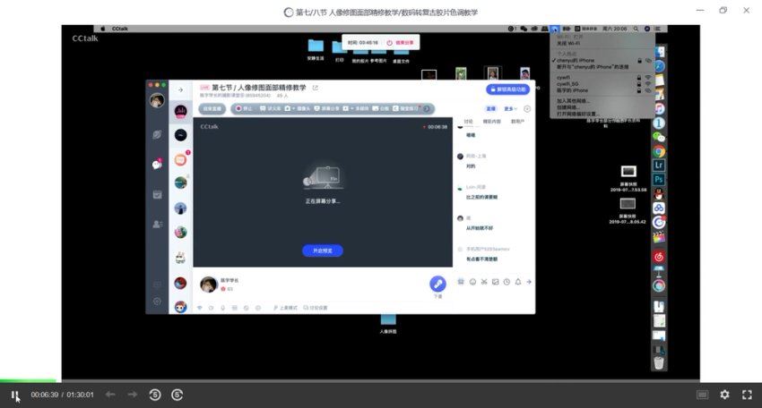Click the blue microphone 下麦 button
The height and width of the screenshot is (408, 762).
[x=437, y=284]
